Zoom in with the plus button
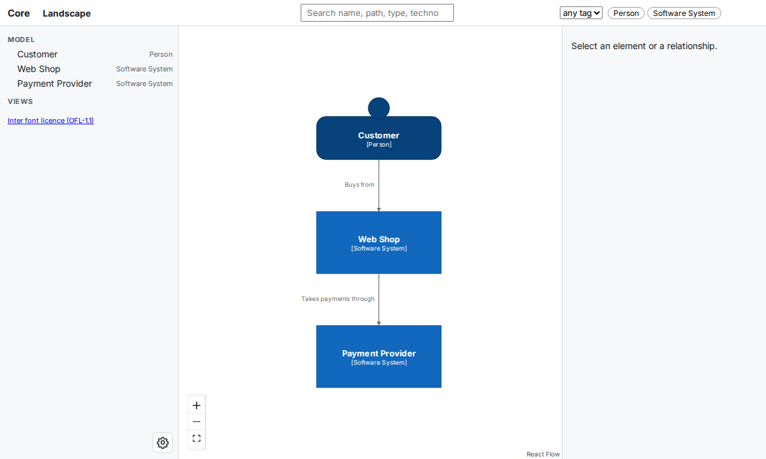 [197, 405]
